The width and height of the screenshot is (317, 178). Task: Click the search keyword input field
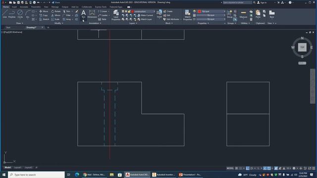238,2
